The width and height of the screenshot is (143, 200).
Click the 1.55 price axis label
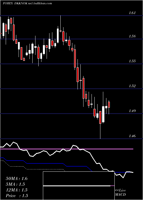click(x=132, y=61)
